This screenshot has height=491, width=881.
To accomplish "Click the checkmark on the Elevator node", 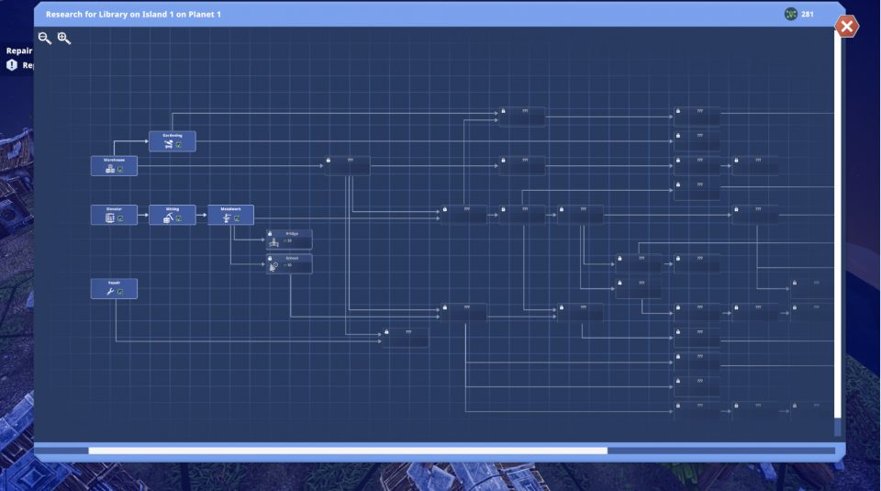I will point(120,218).
